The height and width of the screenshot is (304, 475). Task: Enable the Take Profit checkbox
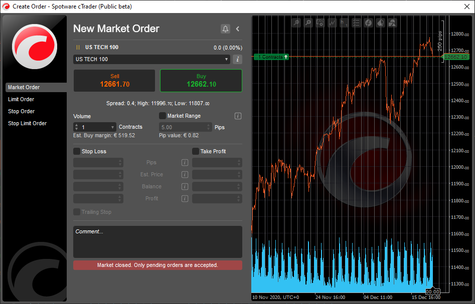(x=196, y=151)
